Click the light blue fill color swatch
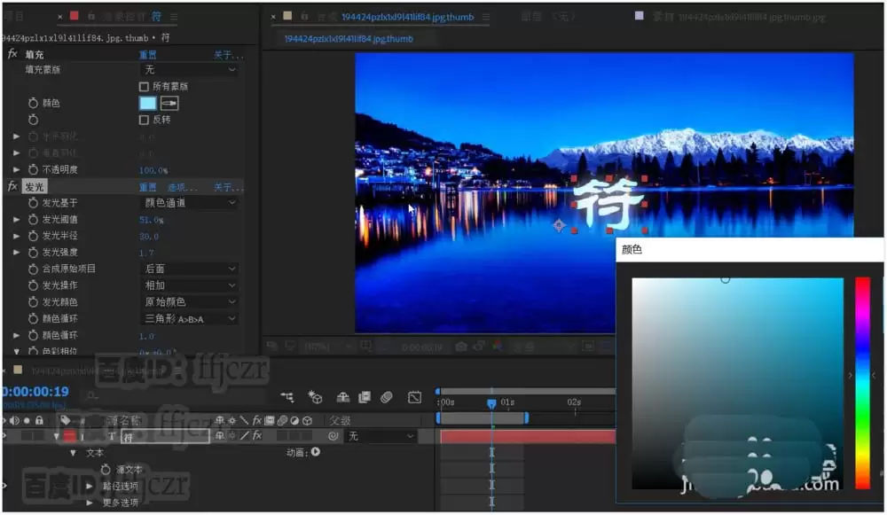Screen dimensions: 887x515 (x=147, y=103)
